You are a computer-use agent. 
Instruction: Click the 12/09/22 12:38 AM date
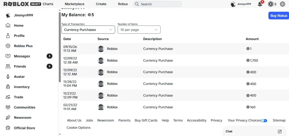click(x=70, y=60)
